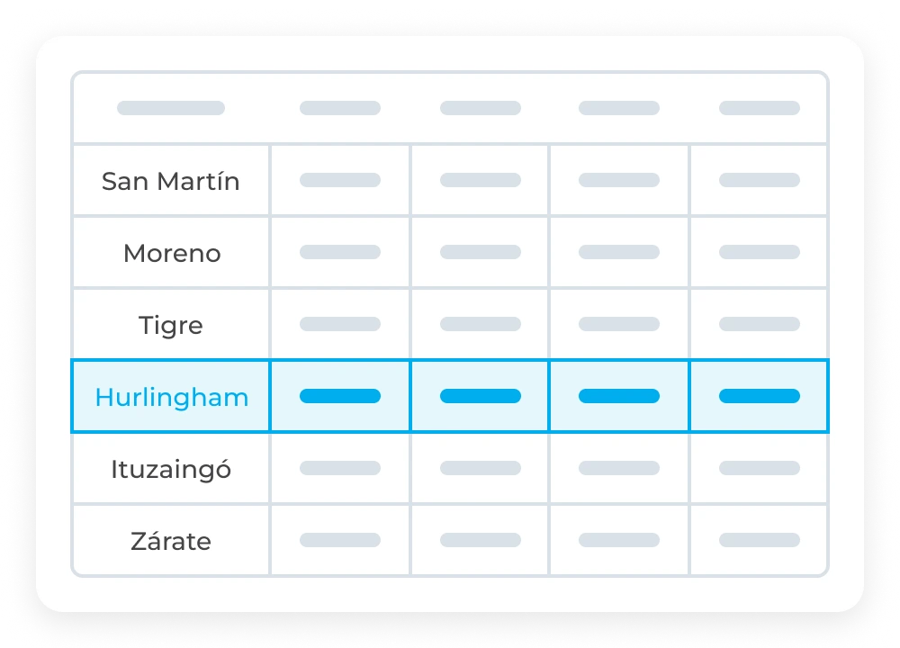Screen dimensions: 900x648
Task: Select Hurlingham's second blue data cell
Action: tap(480, 396)
